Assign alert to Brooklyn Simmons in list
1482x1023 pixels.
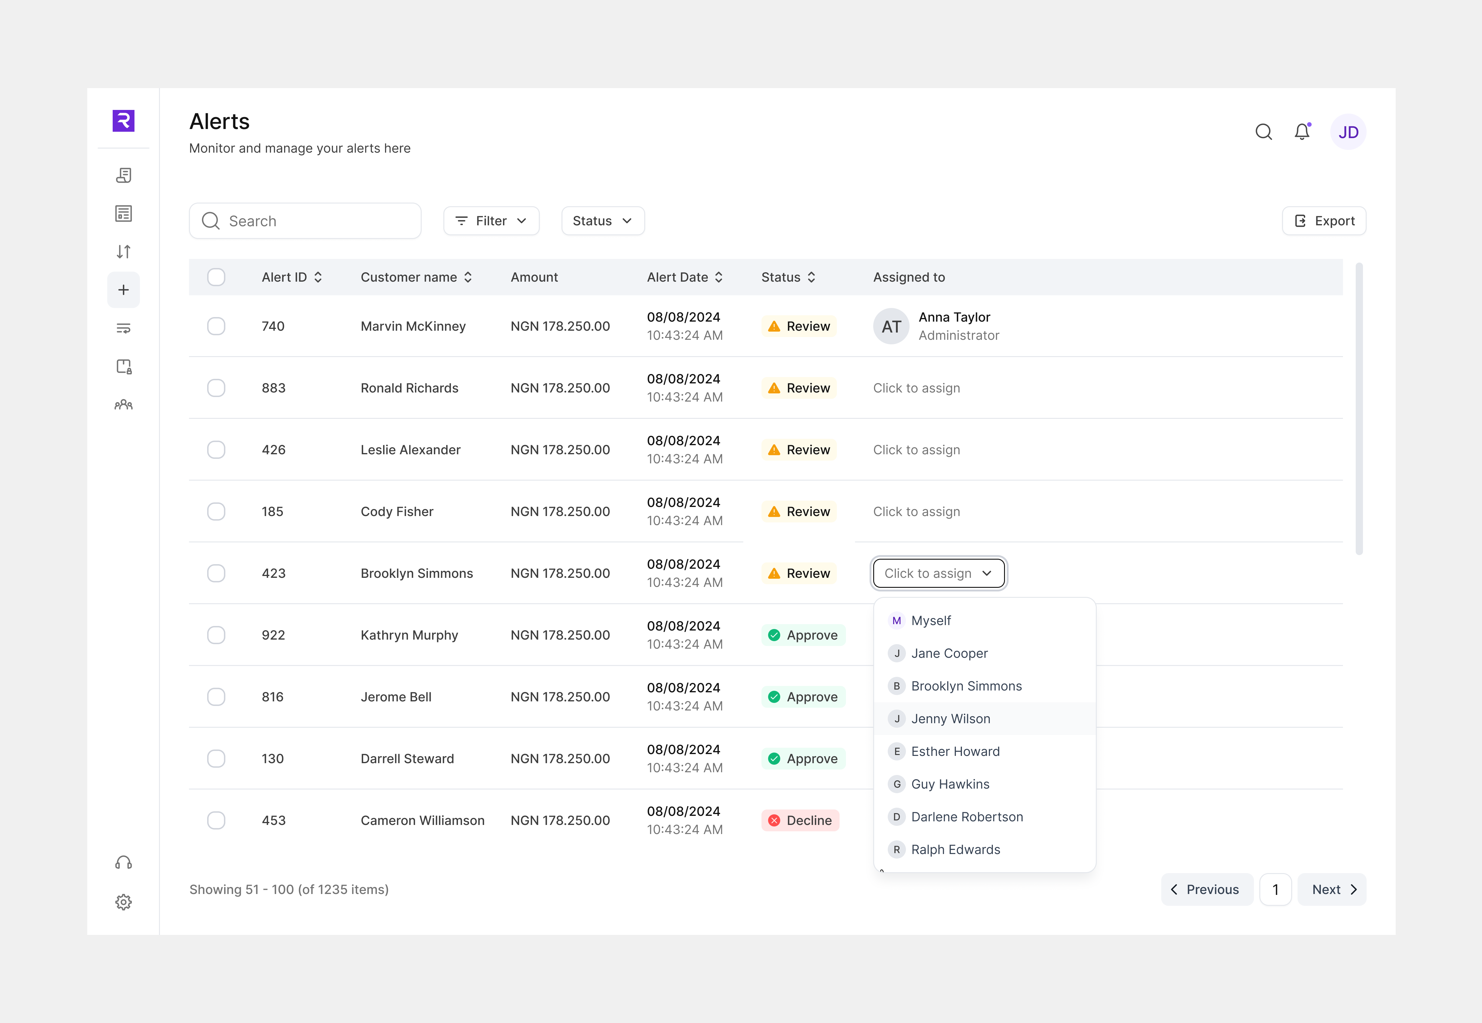tap(985, 686)
